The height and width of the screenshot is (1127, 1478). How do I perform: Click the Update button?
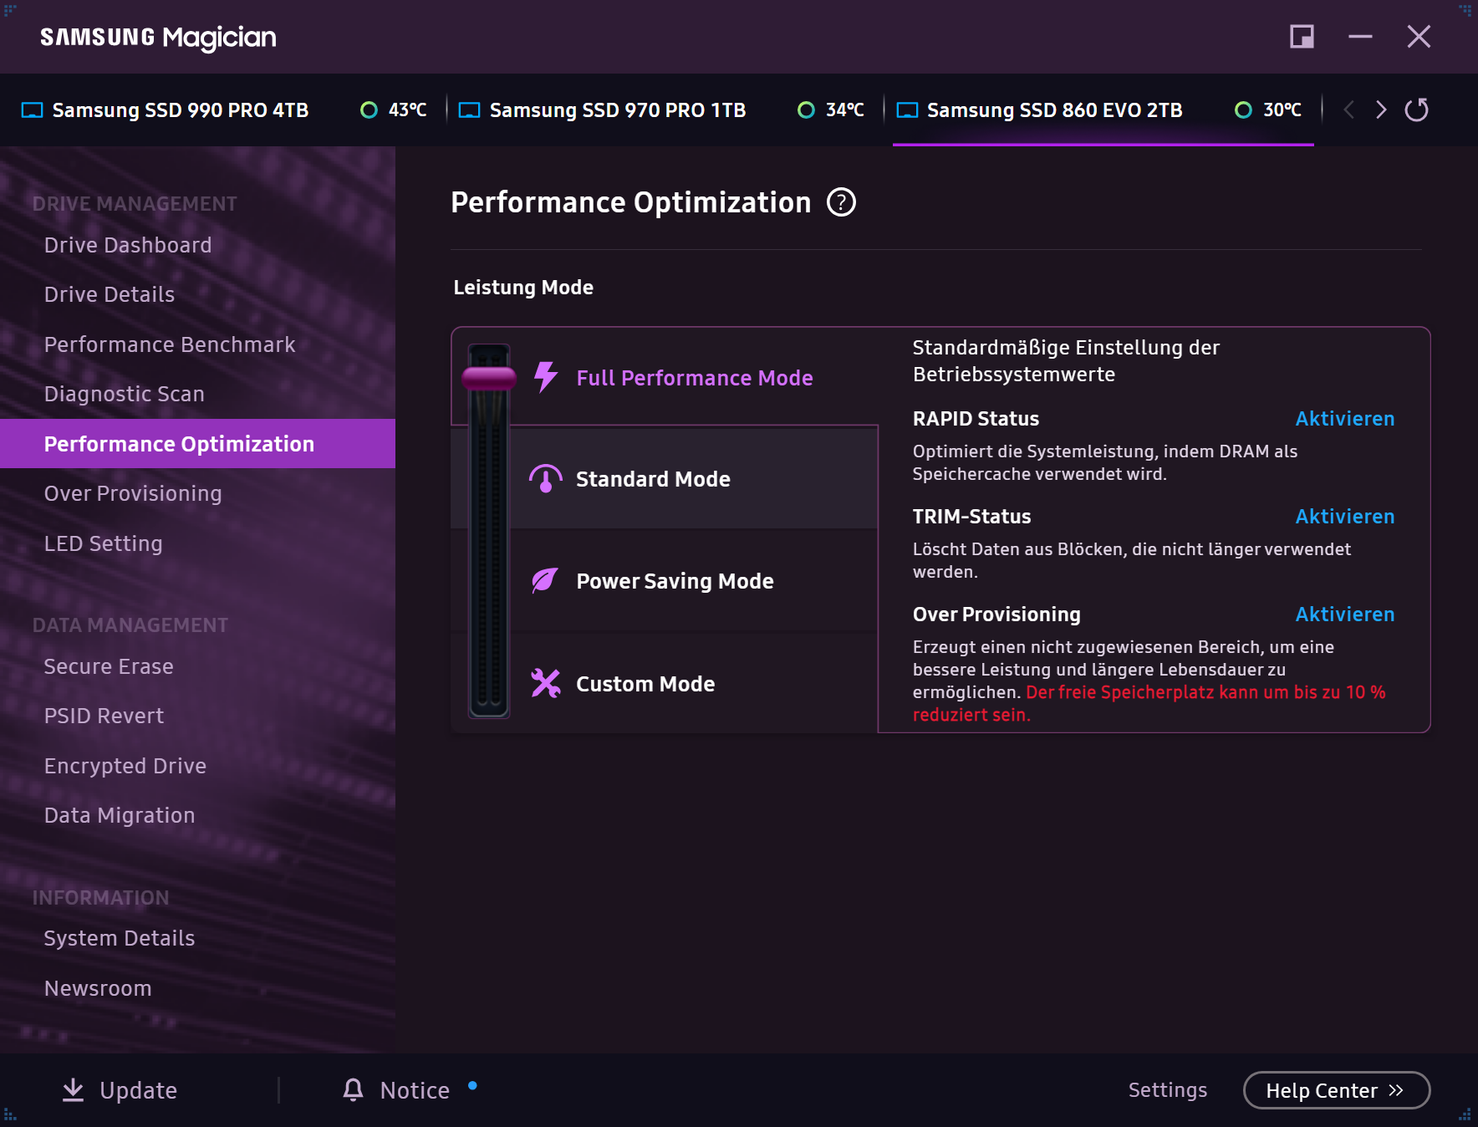[120, 1090]
